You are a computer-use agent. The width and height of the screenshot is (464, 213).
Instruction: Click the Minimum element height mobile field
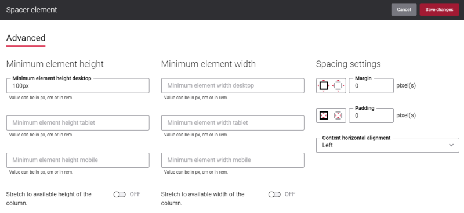pyautogui.click(x=78, y=160)
